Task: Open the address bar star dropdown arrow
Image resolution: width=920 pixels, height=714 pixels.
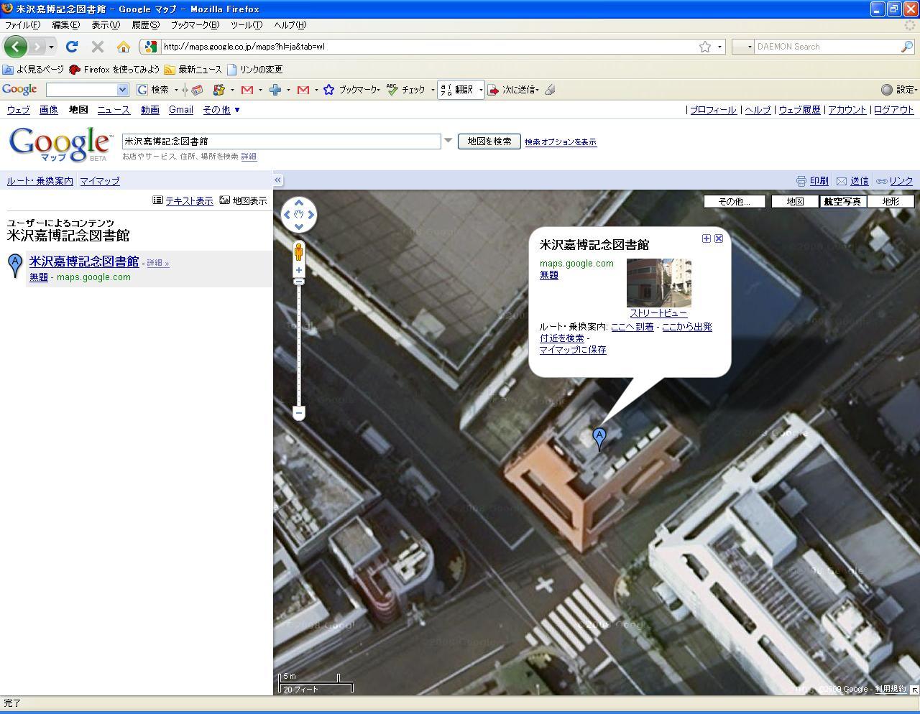Action: pyautogui.click(x=719, y=47)
